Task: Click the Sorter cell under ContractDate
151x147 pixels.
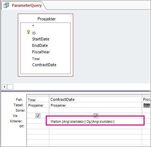Action: tap(95, 111)
